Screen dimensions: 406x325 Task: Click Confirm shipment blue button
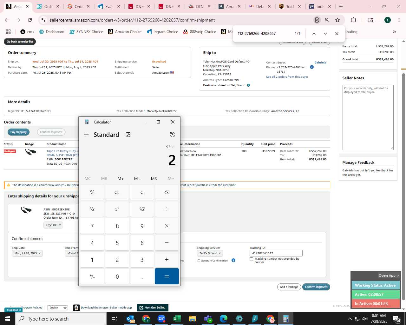tap(316, 287)
